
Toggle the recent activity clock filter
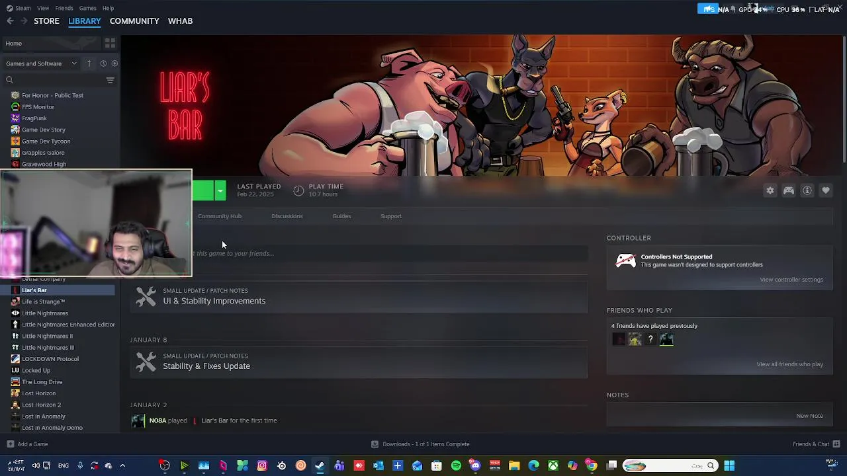point(103,63)
